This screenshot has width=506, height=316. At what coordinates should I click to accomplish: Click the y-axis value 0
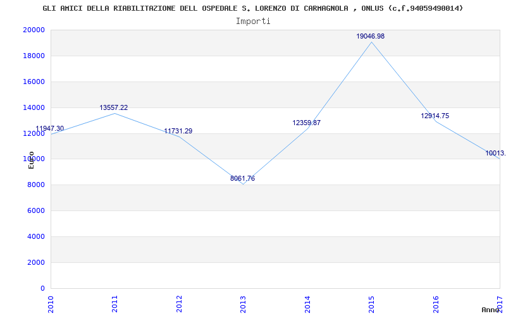pyautogui.click(x=42, y=288)
